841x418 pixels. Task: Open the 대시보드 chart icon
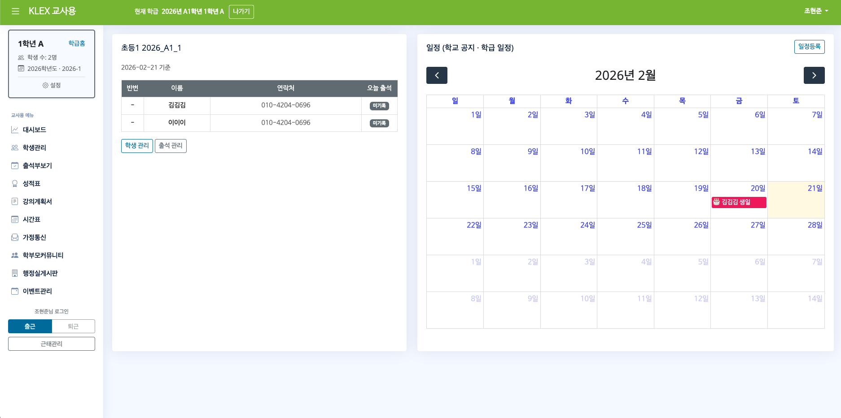click(x=15, y=130)
